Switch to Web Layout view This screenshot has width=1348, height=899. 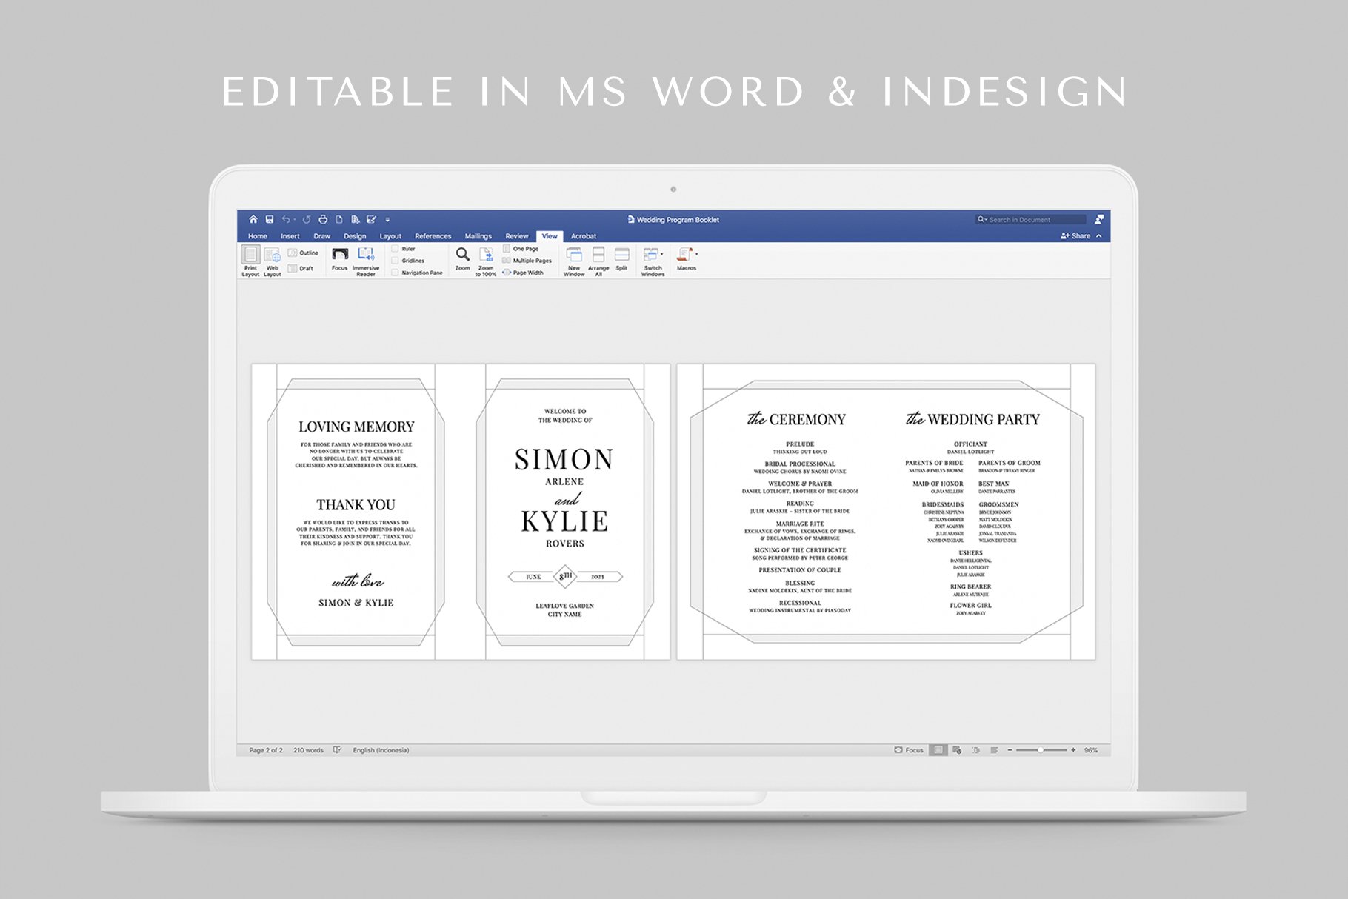pos(273,261)
